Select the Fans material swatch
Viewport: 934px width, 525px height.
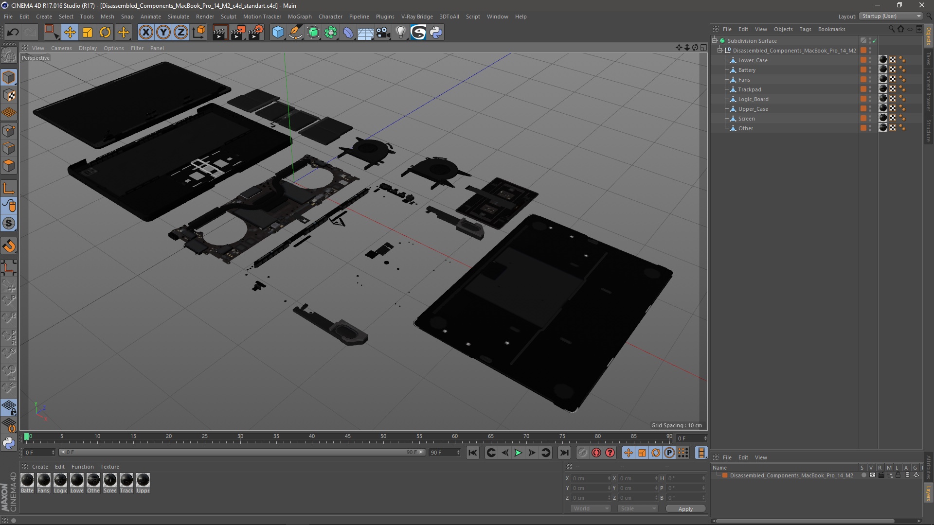44,480
